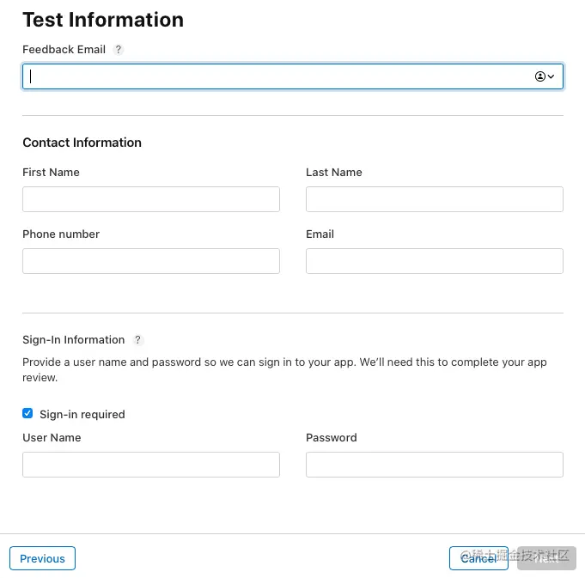Uncheck the Sign-in required checkbox
This screenshot has width=585, height=578.
coord(27,413)
